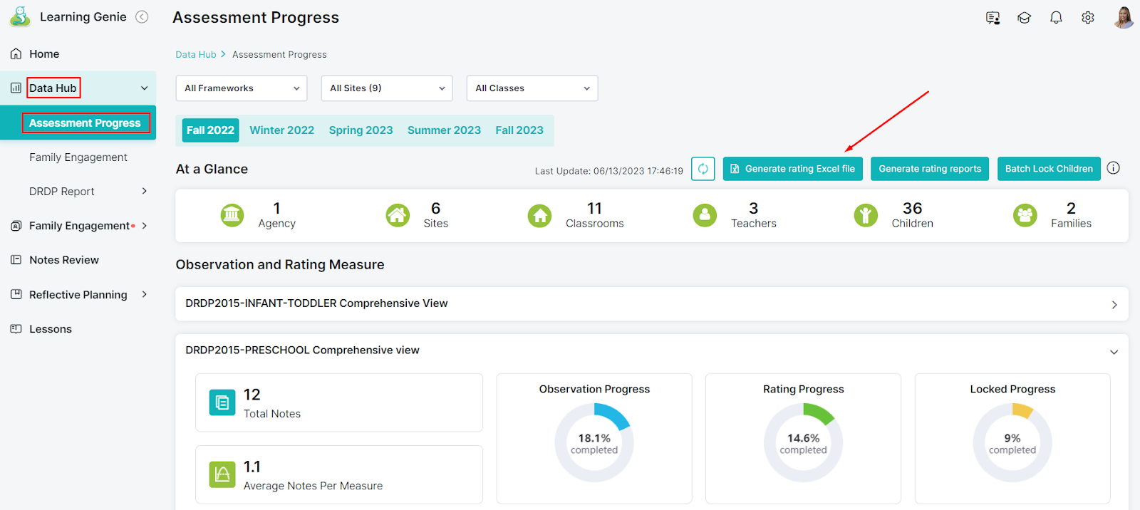Open the All Frameworks dropdown
Image resolution: width=1140 pixels, height=510 pixels.
[x=241, y=88]
